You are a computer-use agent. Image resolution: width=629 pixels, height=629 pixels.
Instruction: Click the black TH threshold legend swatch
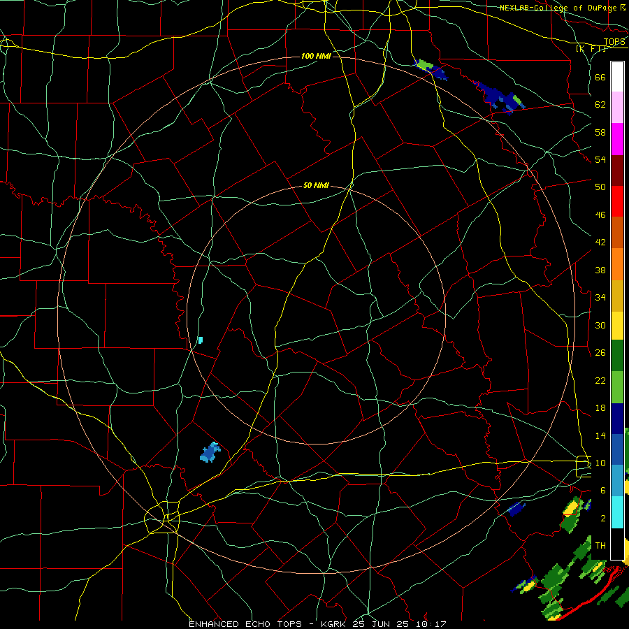pos(617,544)
